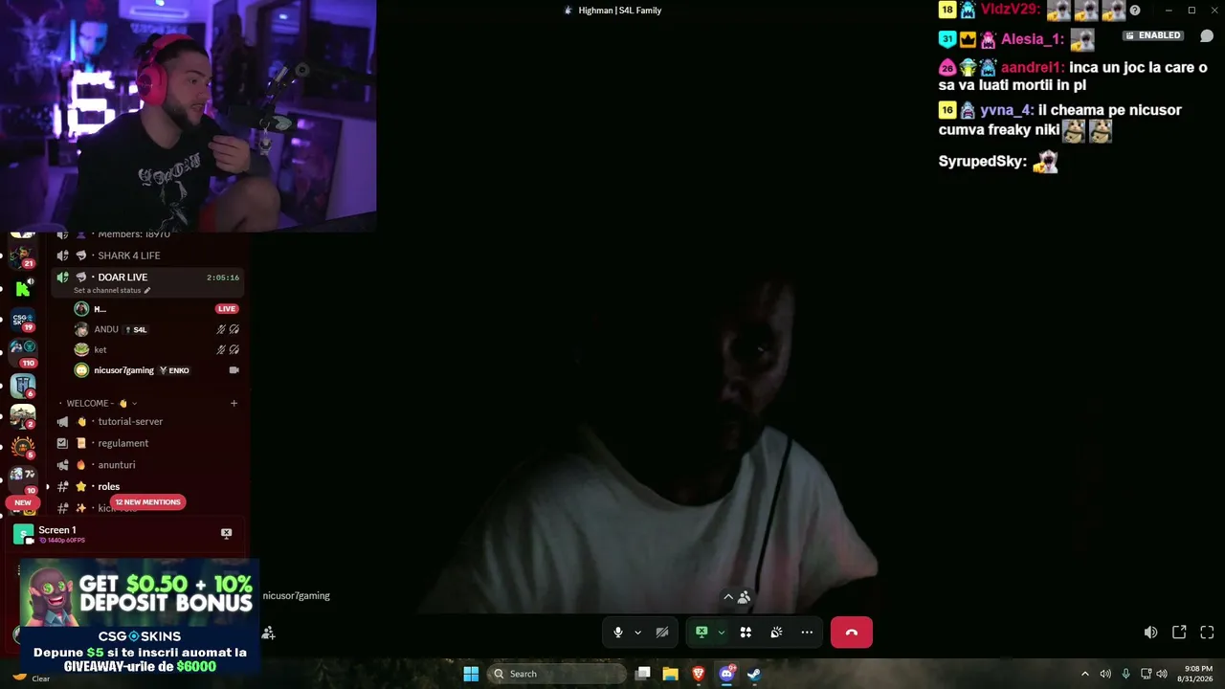
Task: Open Discord from the taskbar
Action: point(726,674)
